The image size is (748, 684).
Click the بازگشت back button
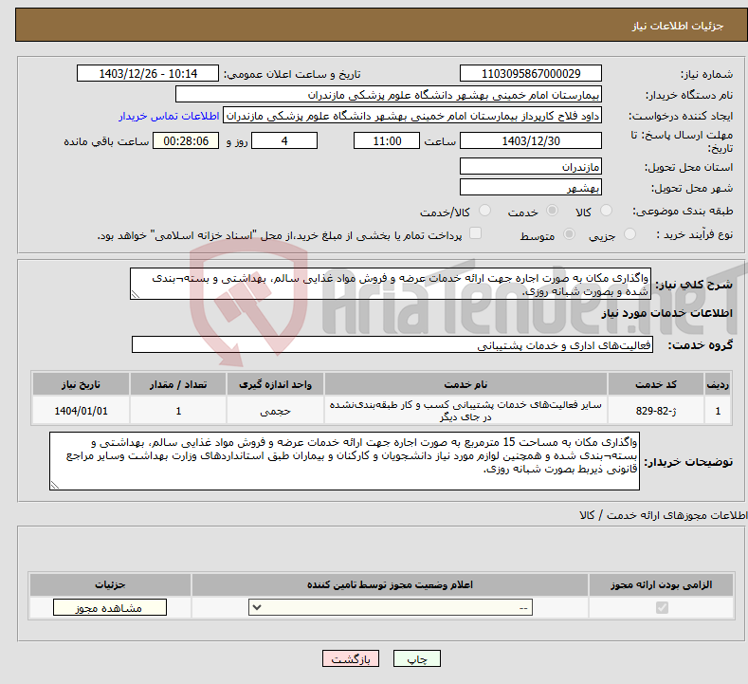351,658
